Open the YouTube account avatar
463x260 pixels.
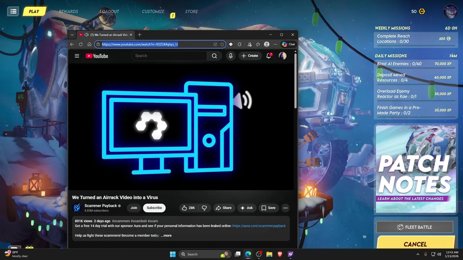tap(283, 56)
